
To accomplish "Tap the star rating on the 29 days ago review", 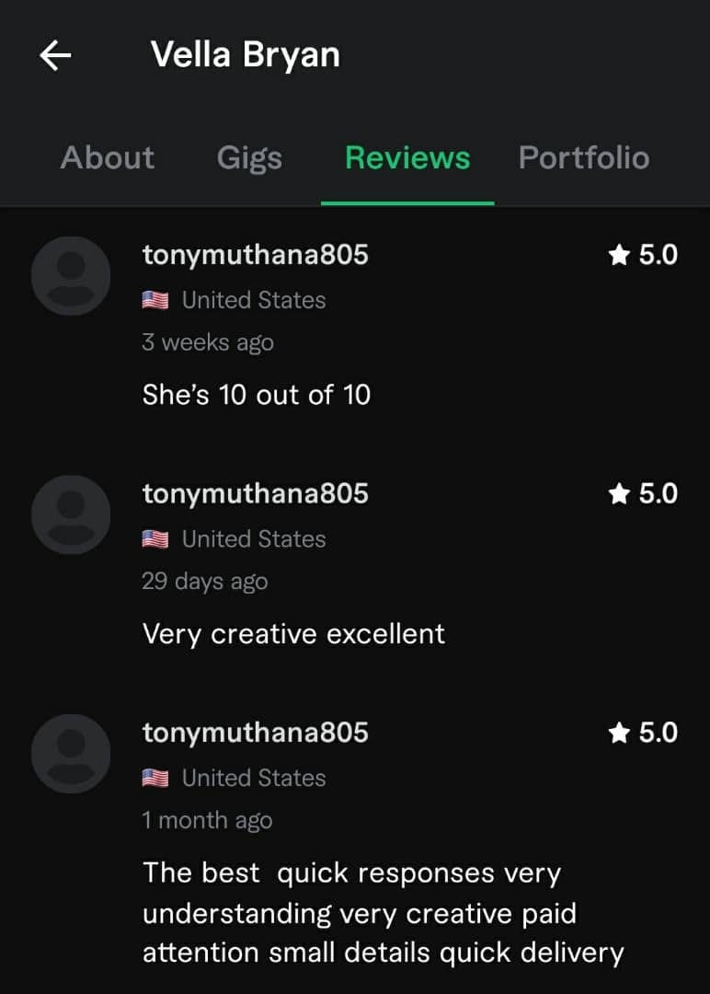I will [643, 494].
